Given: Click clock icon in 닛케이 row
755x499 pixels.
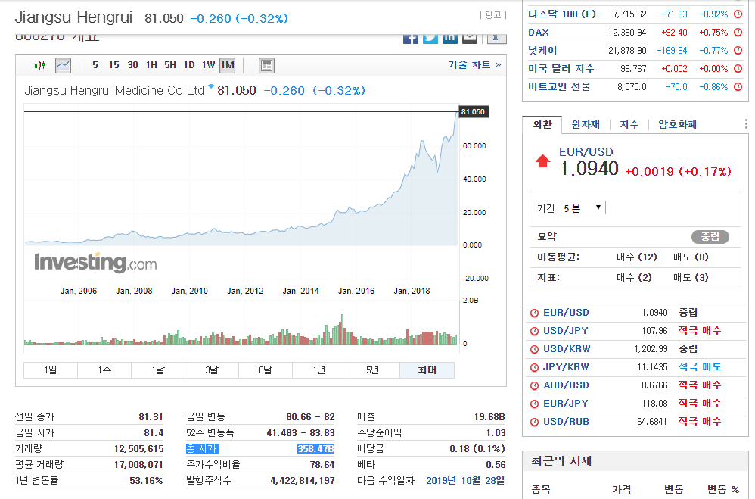Looking at the screenshot, I should [x=738, y=51].
